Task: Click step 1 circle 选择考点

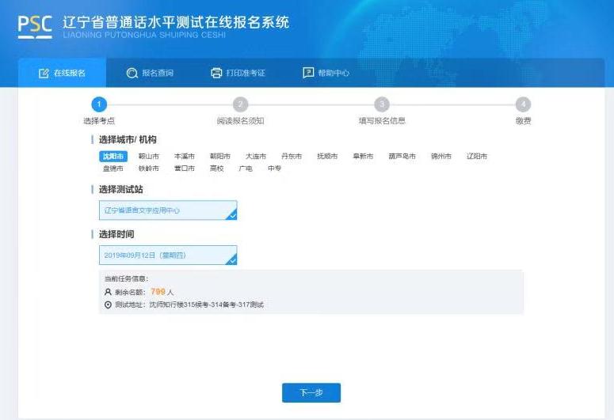Action: click(x=99, y=104)
